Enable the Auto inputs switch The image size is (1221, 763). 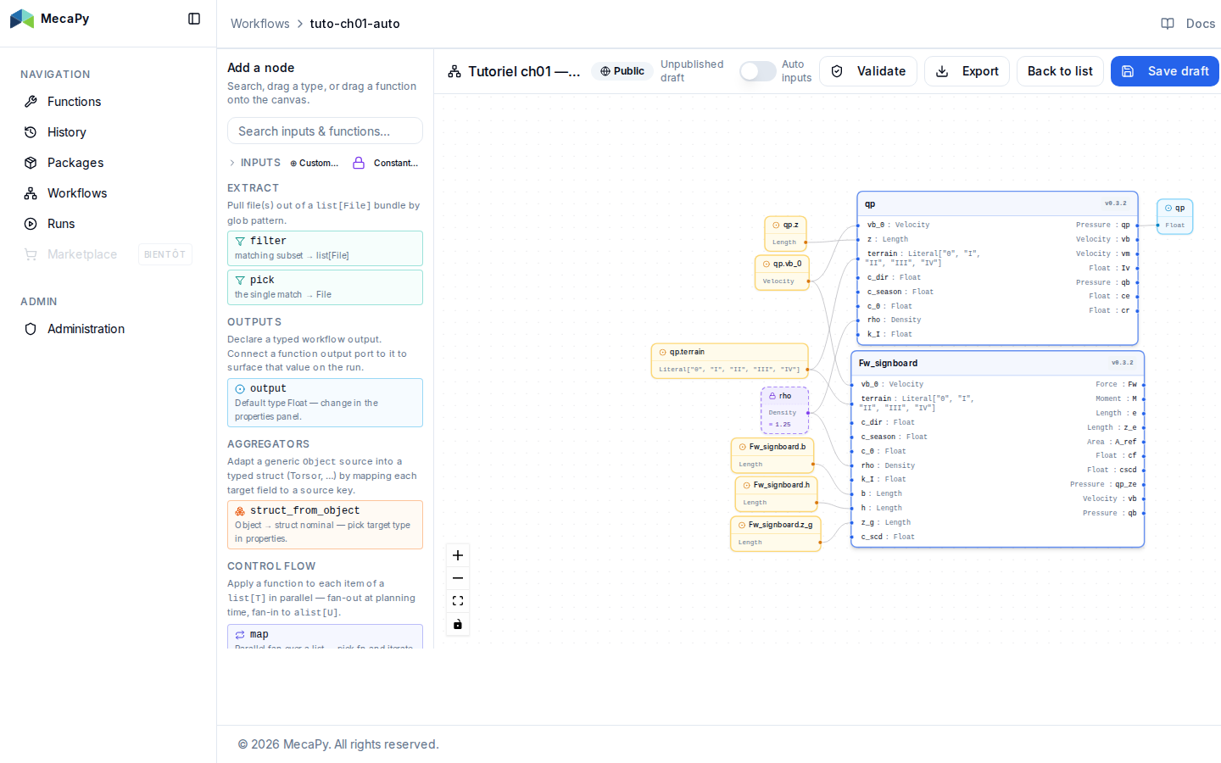coord(757,71)
